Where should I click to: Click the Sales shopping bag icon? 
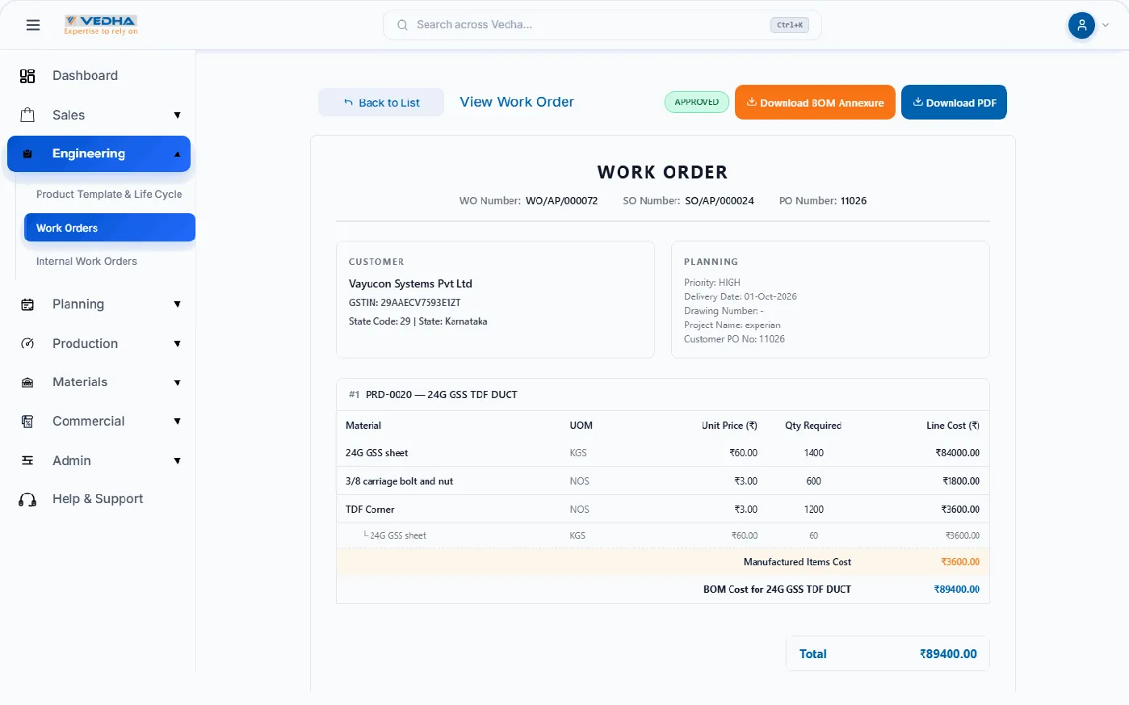27,115
